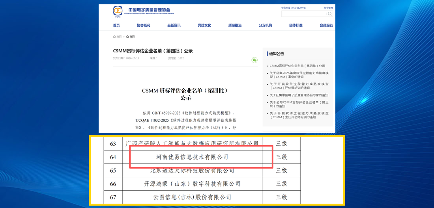The image size is (434, 208).
Task: Open the 协会邮箱 link
Action: pyautogui.click(x=329, y=8)
